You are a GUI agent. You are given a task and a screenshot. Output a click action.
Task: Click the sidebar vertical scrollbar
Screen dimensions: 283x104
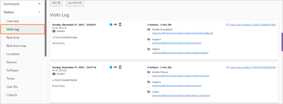coord(46,29)
